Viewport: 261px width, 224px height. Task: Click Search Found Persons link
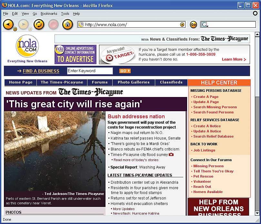213,112
